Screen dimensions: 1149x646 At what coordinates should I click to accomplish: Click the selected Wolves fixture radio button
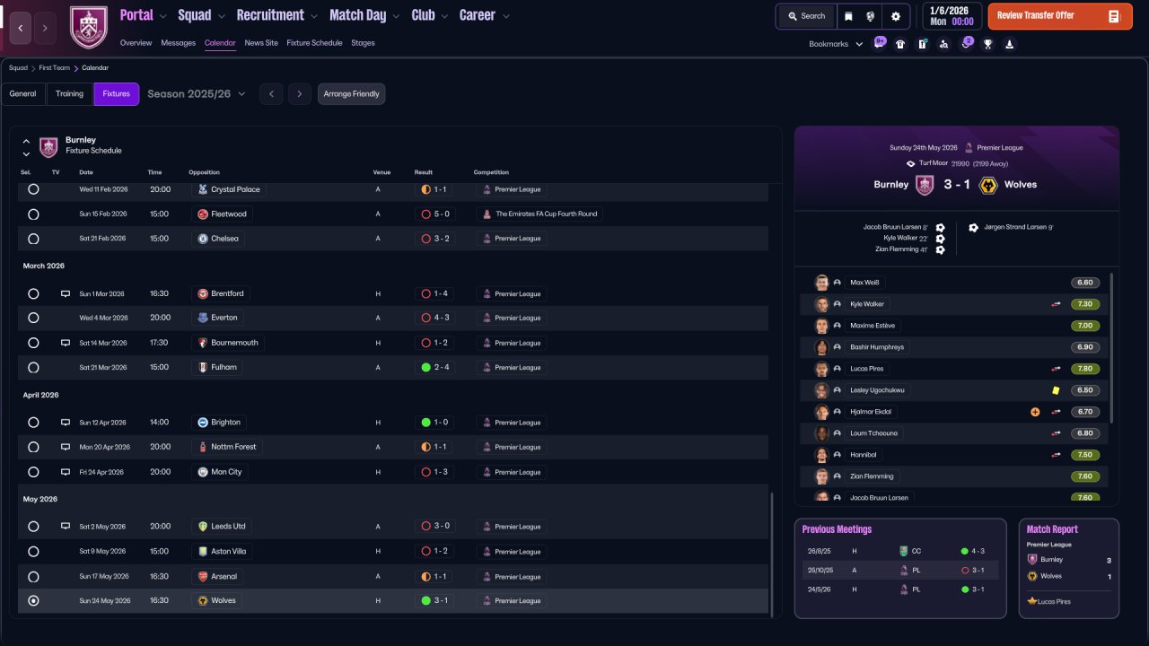[33, 601]
